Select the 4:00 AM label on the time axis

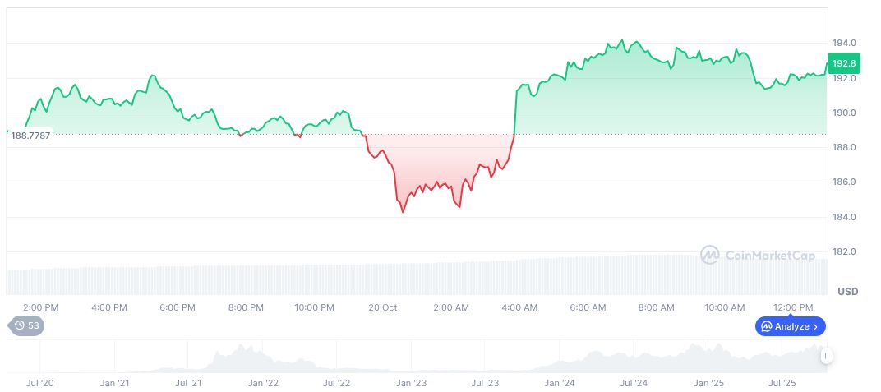tap(519, 307)
